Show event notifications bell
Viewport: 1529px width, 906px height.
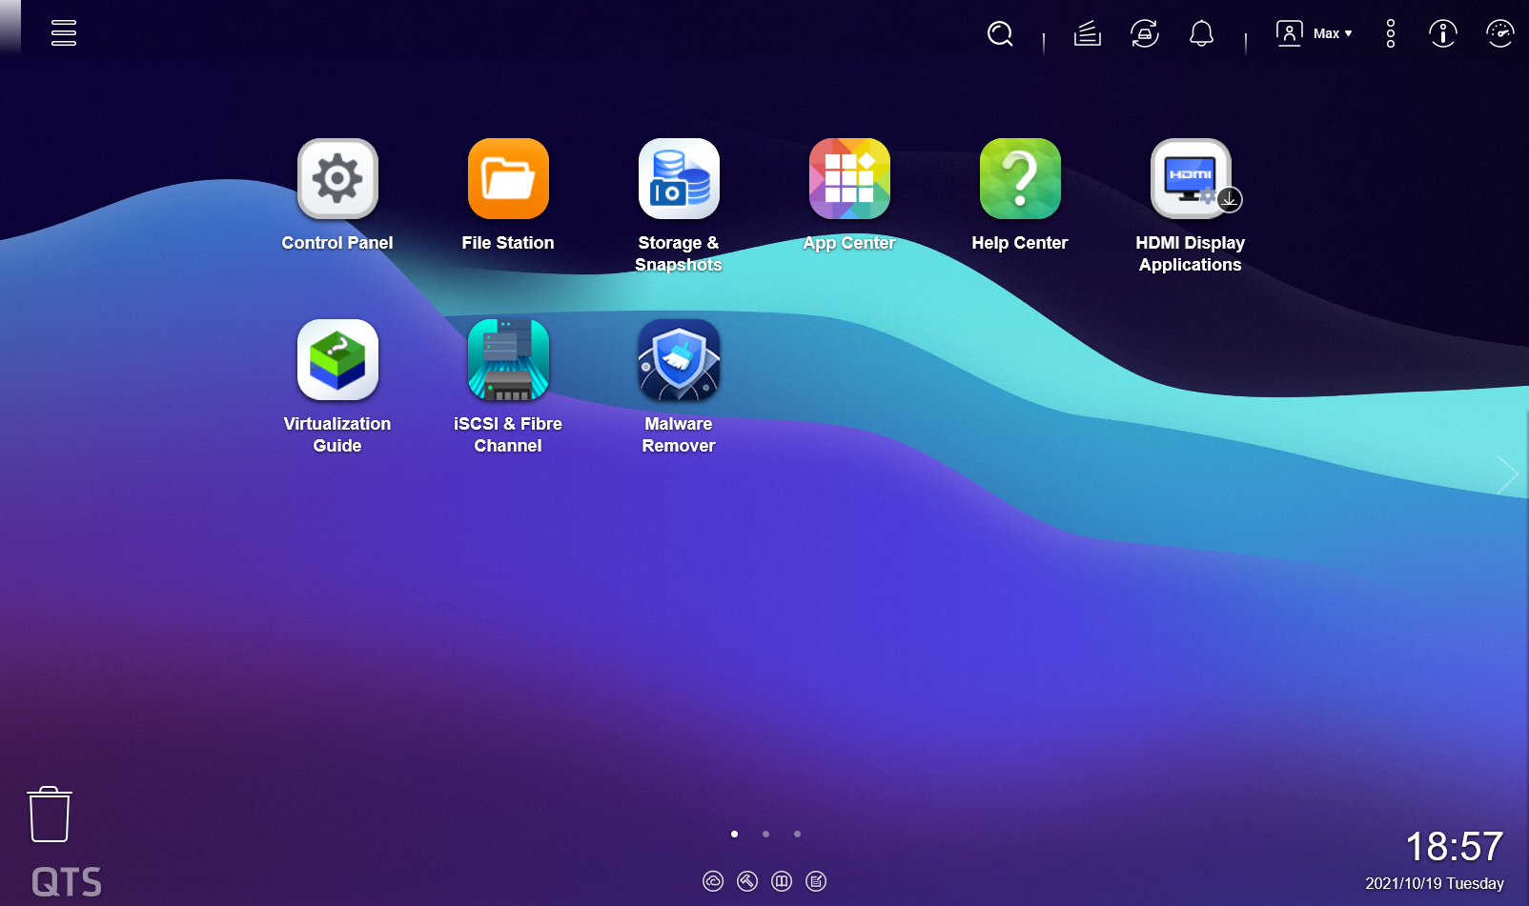coord(1202,34)
